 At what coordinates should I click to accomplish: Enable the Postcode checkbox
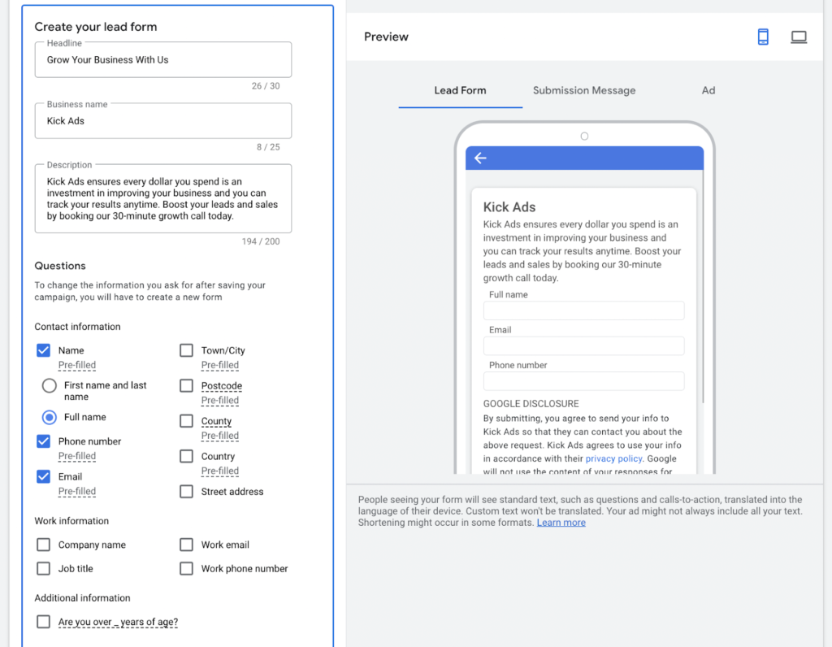click(x=186, y=385)
